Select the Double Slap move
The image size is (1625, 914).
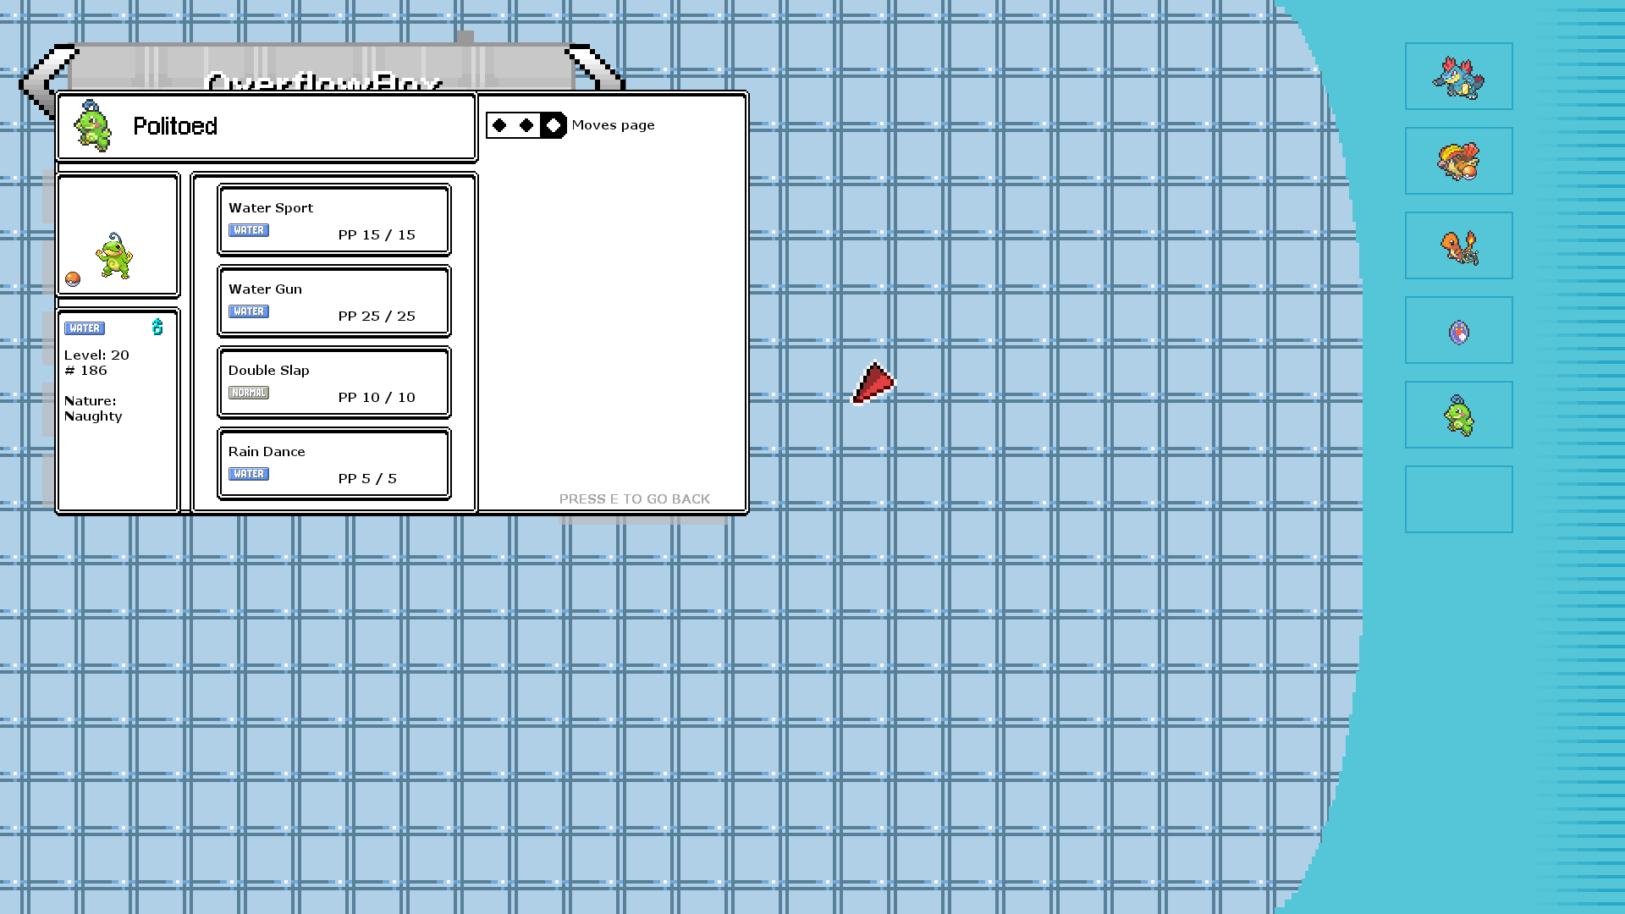334,383
